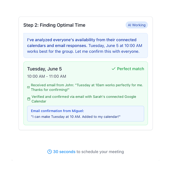Screen dimensions: 171x171
Task: Click Sarah's connected Google Calendar verification text
Action: pos(84,99)
